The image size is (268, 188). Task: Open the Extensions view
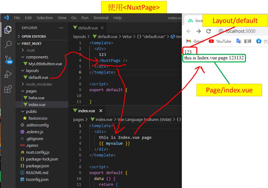[8, 89]
